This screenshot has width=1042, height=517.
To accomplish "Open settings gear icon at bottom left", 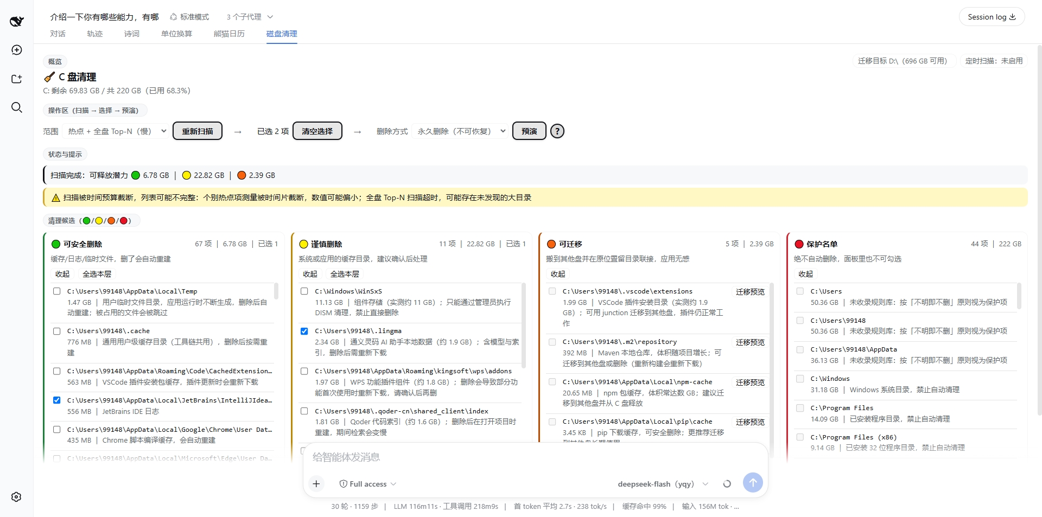I will tap(16, 497).
